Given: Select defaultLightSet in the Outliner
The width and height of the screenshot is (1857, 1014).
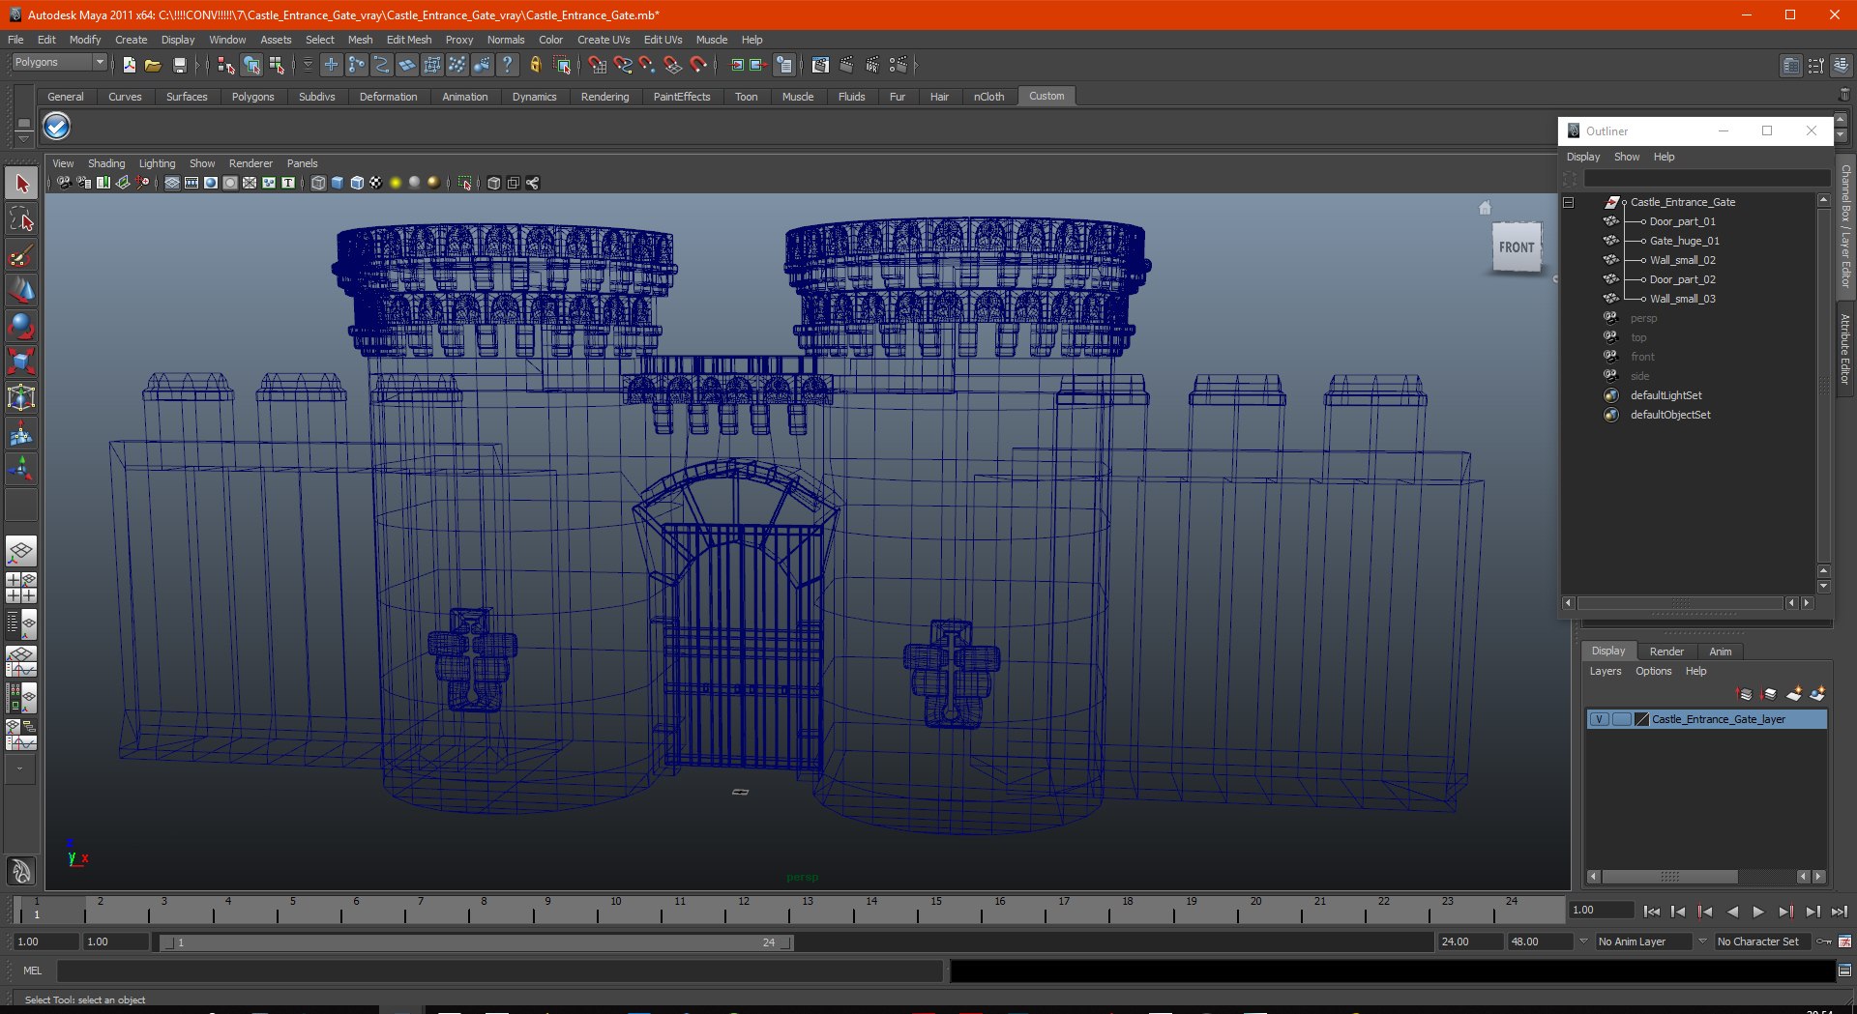Looking at the screenshot, I should coord(1665,395).
